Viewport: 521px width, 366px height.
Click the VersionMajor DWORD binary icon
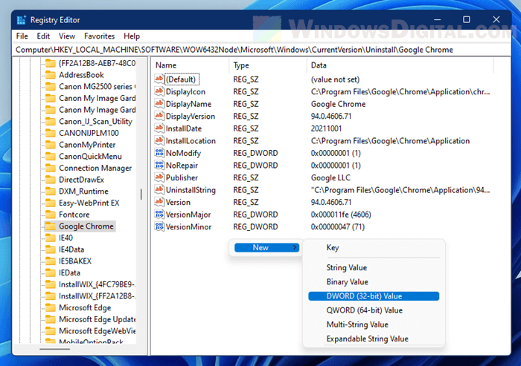coord(159,214)
